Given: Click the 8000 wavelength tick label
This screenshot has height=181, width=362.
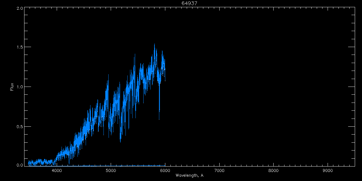Looking at the screenshot, I should click(x=273, y=170).
